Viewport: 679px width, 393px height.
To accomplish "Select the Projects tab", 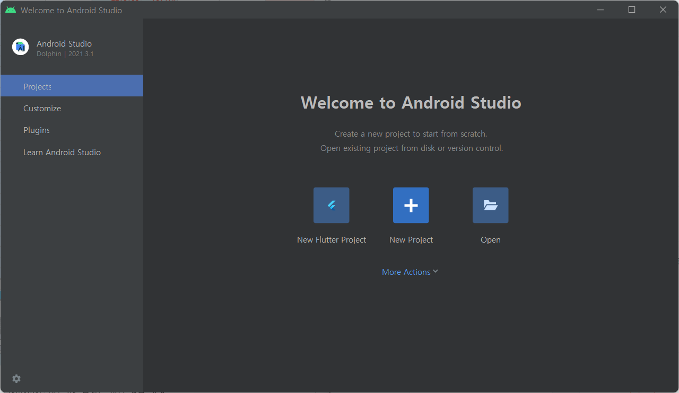I will [72, 86].
